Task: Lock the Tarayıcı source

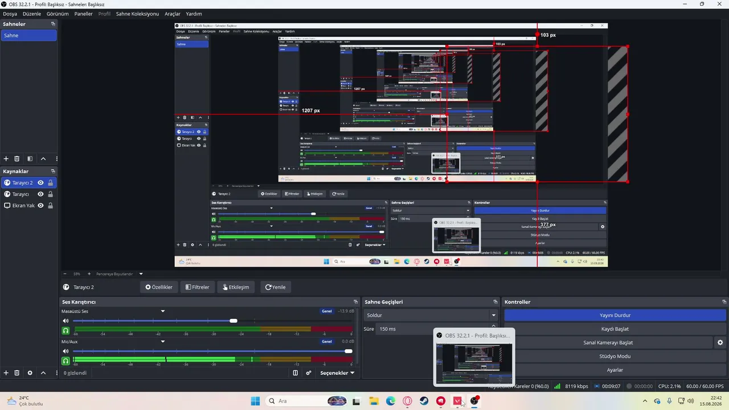Action: (51, 194)
